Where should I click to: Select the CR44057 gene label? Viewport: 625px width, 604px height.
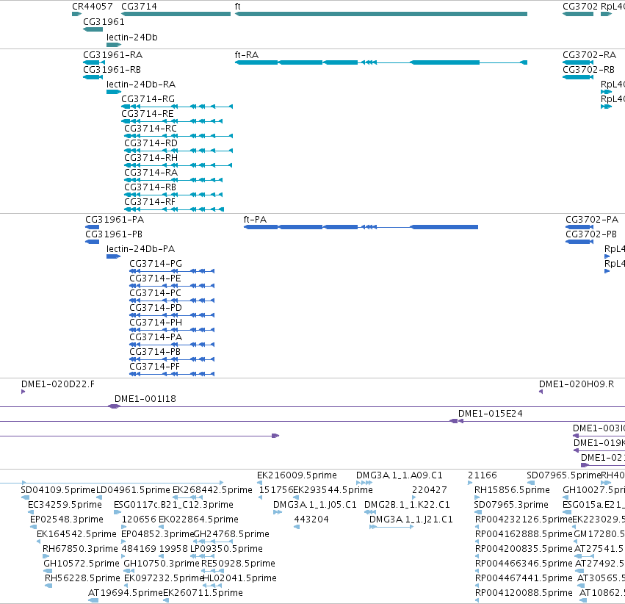coord(93,7)
